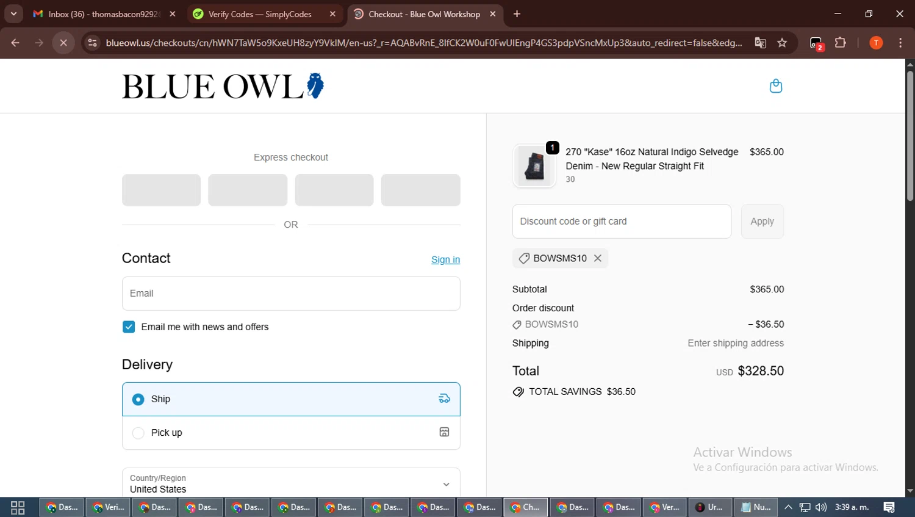Click the first express checkout button
The image size is (915, 517).
coord(161,190)
